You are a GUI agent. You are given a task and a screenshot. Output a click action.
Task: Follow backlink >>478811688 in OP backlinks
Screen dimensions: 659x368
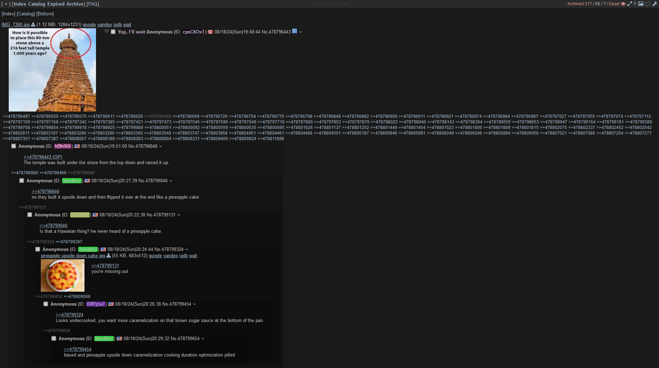[271, 138]
